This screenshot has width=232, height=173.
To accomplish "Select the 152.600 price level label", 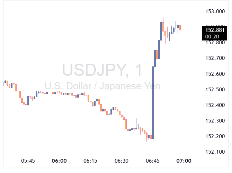I will (x=215, y=74).
